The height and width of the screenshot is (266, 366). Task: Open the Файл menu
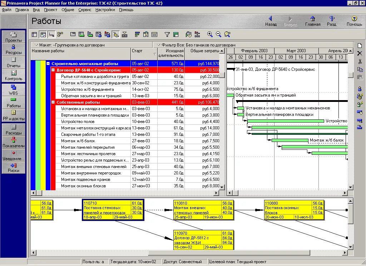coord(6,10)
